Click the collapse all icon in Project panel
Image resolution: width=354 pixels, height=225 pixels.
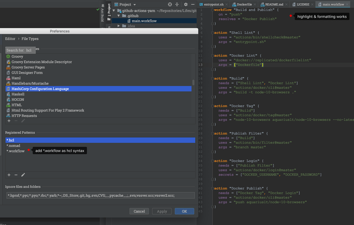(177, 4)
